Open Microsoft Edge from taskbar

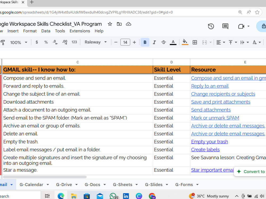pos(61,196)
